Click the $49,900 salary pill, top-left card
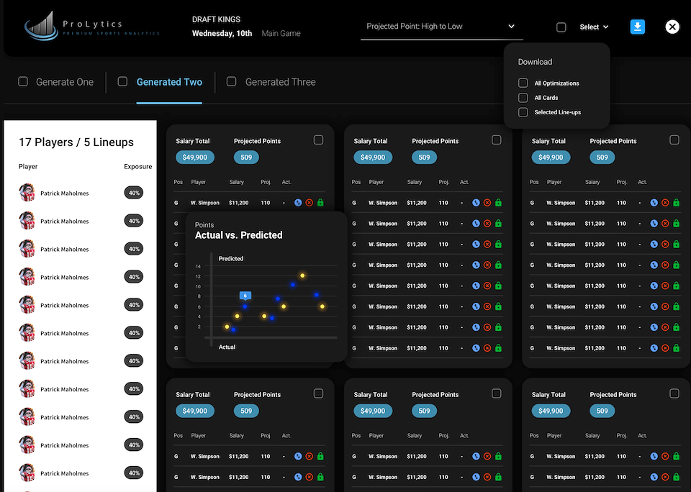This screenshot has height=492, width=691. tap(195, 158)
